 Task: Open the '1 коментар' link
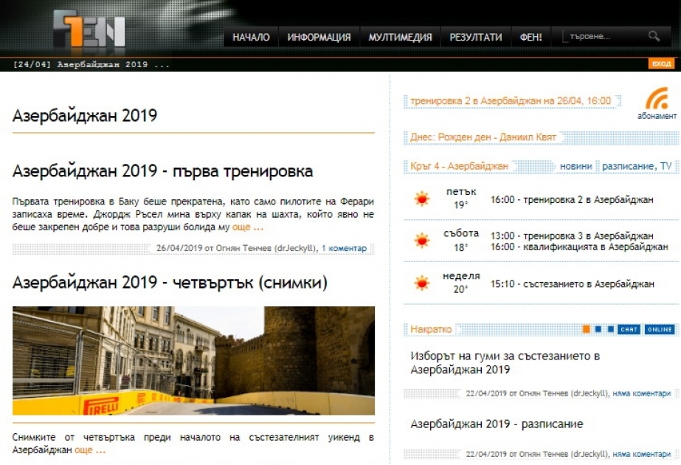coord(344,248)
